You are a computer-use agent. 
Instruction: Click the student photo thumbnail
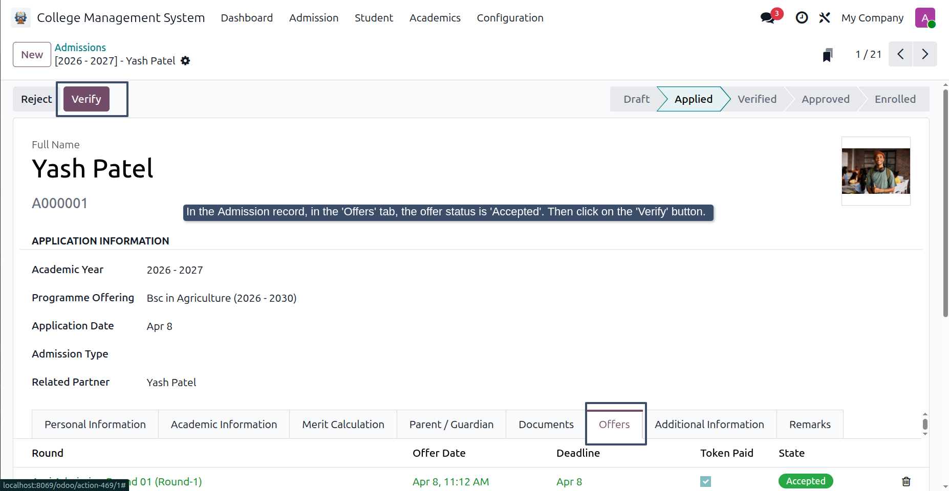pyautogui.click(x=876, y=171)
